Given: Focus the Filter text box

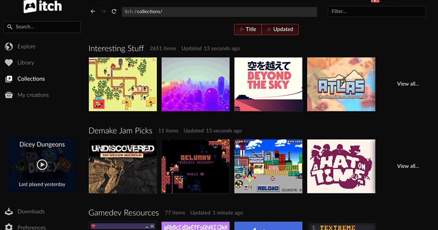Looking at the screenshot, I should click(x=377, y=11).
